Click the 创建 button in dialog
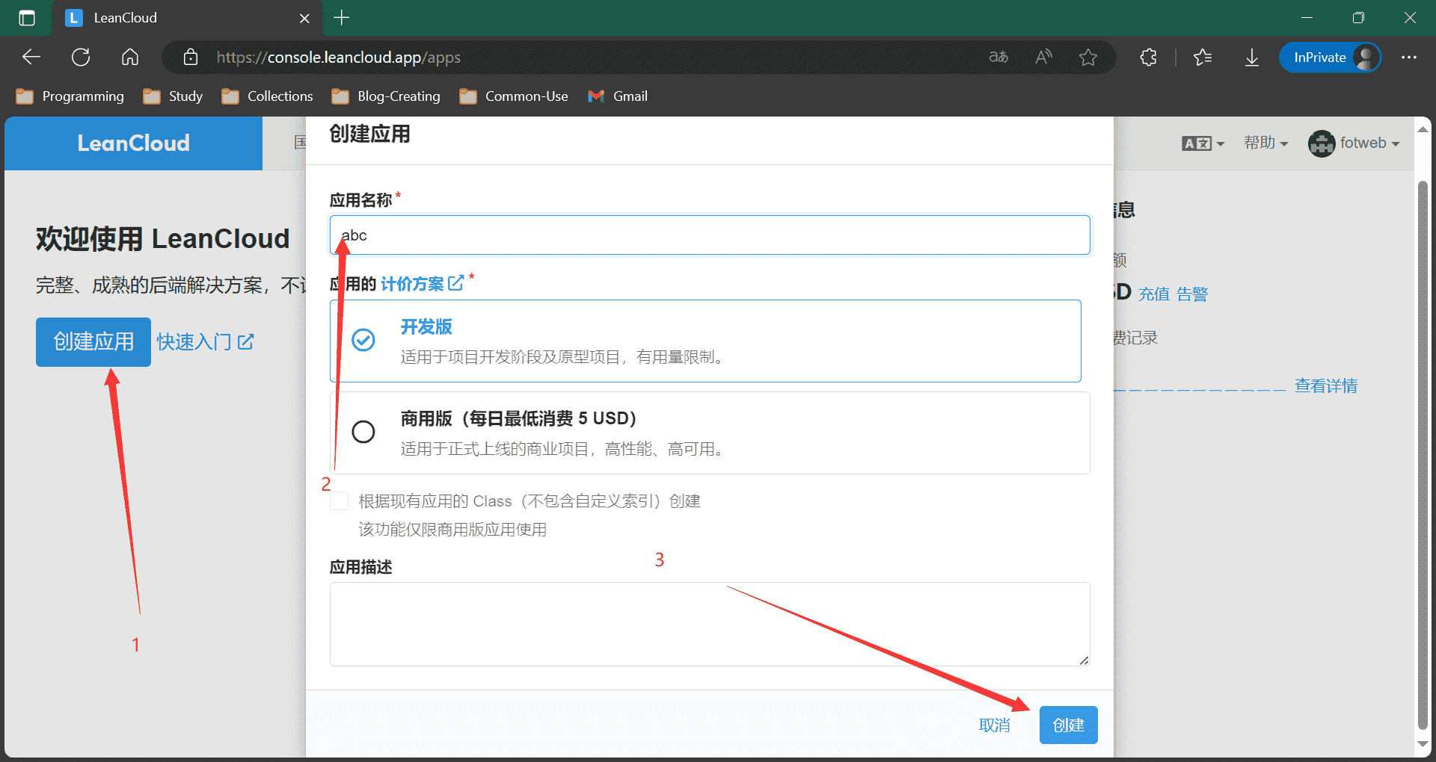The width and height of the screenshot is (1436, 762). coord(1068,725)
